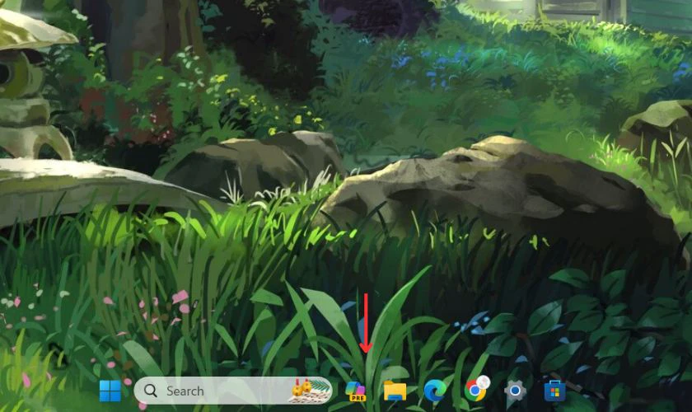692x412 pixels.
Task: Open the Windows Start menu
Action: pos(110,391)
